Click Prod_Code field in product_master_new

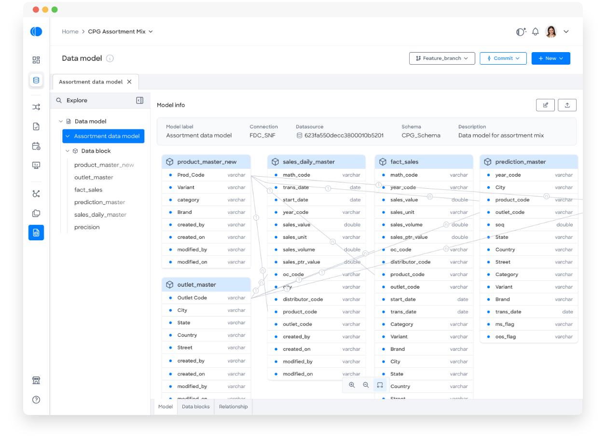click(x=207, y=175)
